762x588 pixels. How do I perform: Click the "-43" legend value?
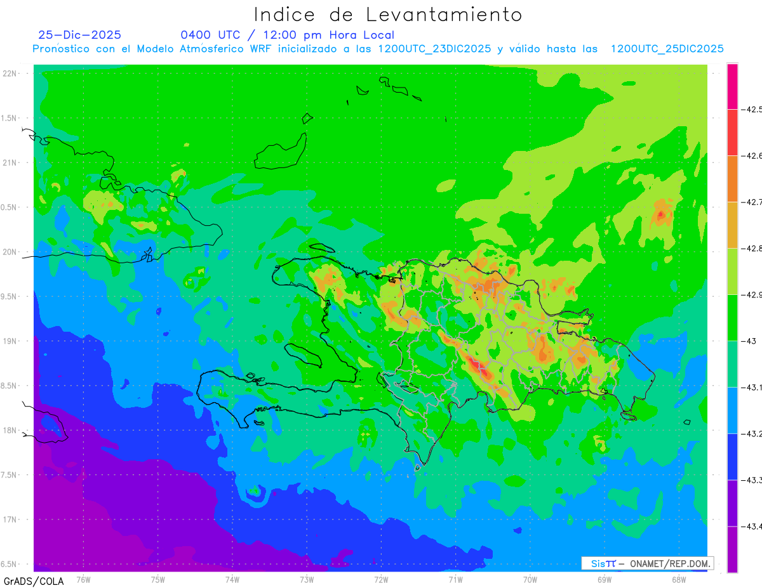tap(750, 341)
